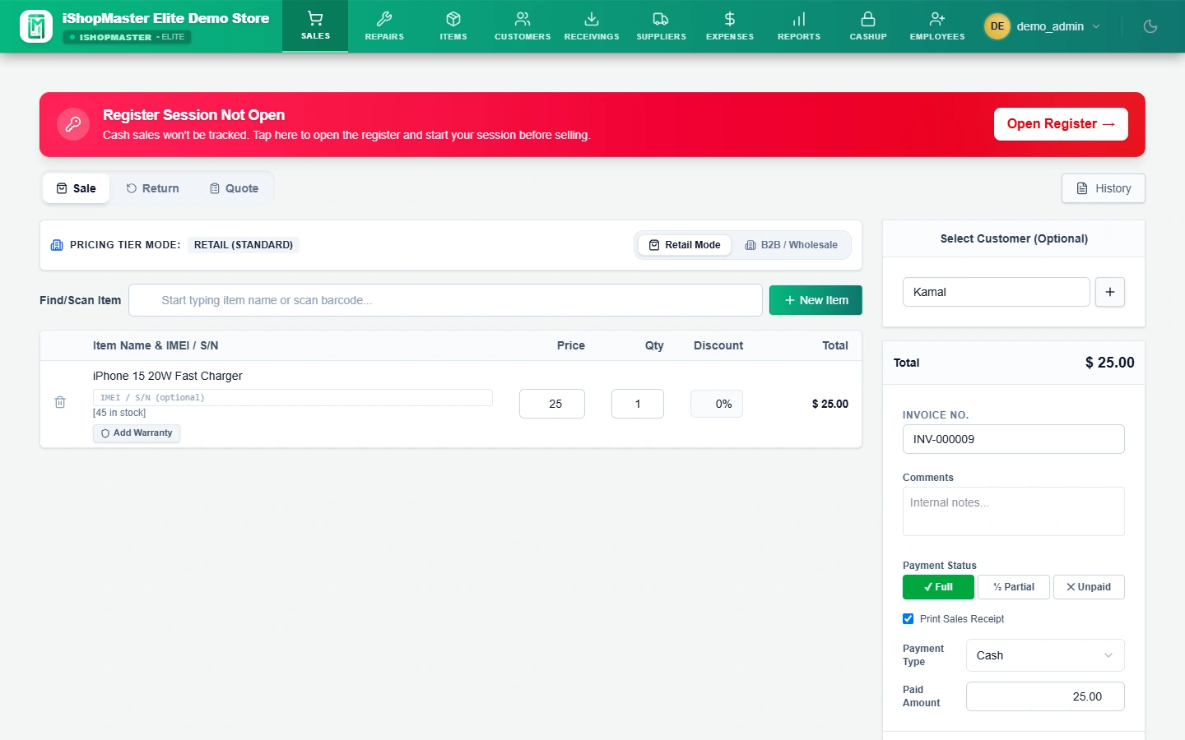1185x740 pixels.
Task: Select Unpaid payment status
Action: [x=1089, y=587]
